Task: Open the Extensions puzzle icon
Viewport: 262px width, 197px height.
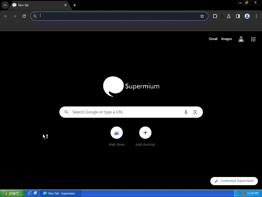Action: coord(215,16)
